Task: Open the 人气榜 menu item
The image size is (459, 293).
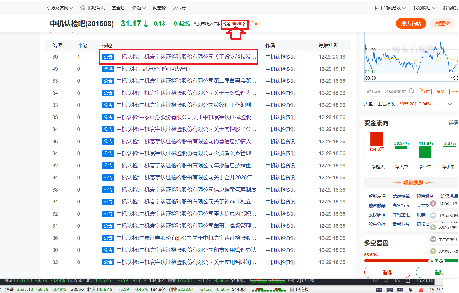Action: 179,8
